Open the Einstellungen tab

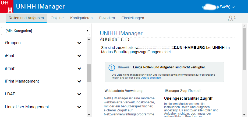click(133, 18)
